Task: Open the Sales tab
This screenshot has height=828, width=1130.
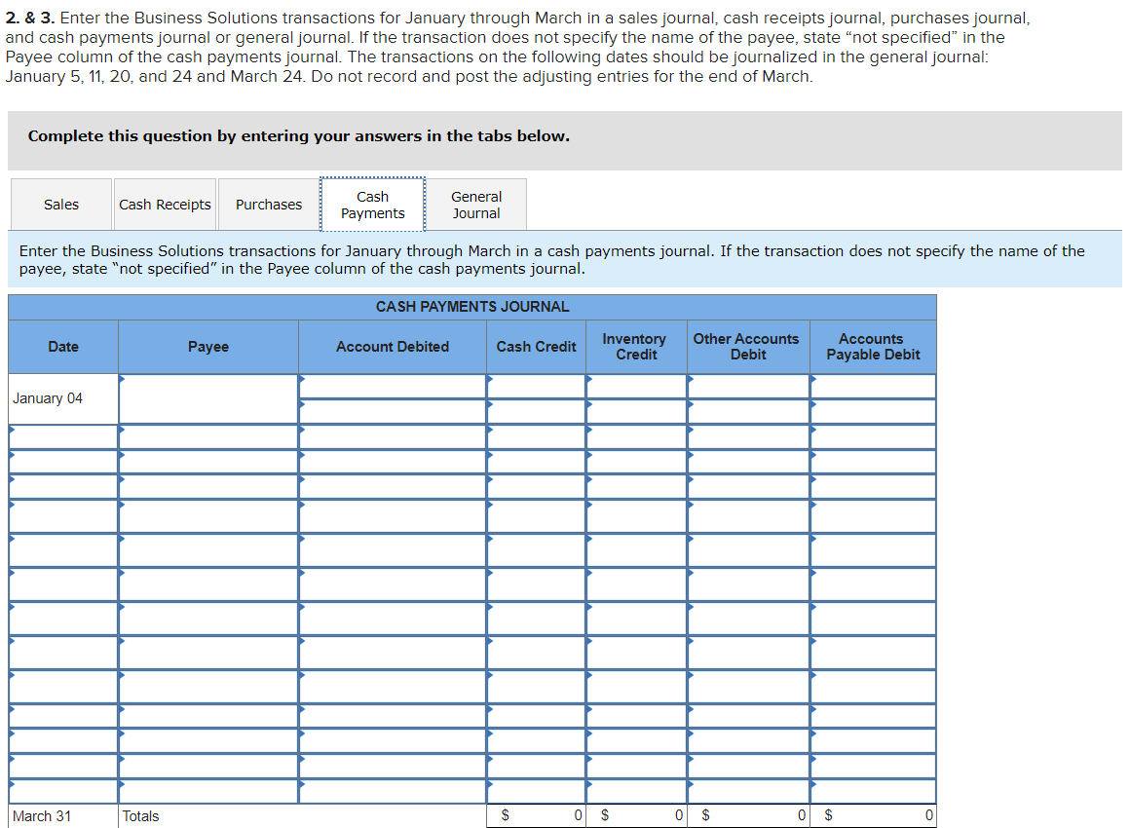Action: point(61,205)
